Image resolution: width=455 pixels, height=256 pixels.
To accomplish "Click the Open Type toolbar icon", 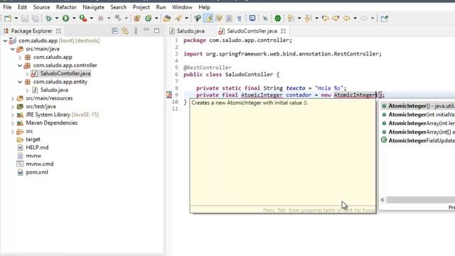I will [x=167, y=18].
